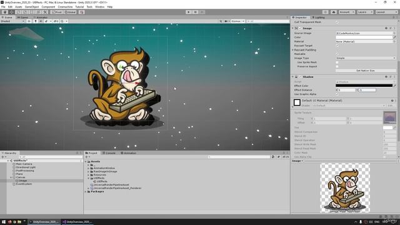Switch to the Console tab
Image resolution: width=400 pixels, height=225 pixels.
coord(109,153)
